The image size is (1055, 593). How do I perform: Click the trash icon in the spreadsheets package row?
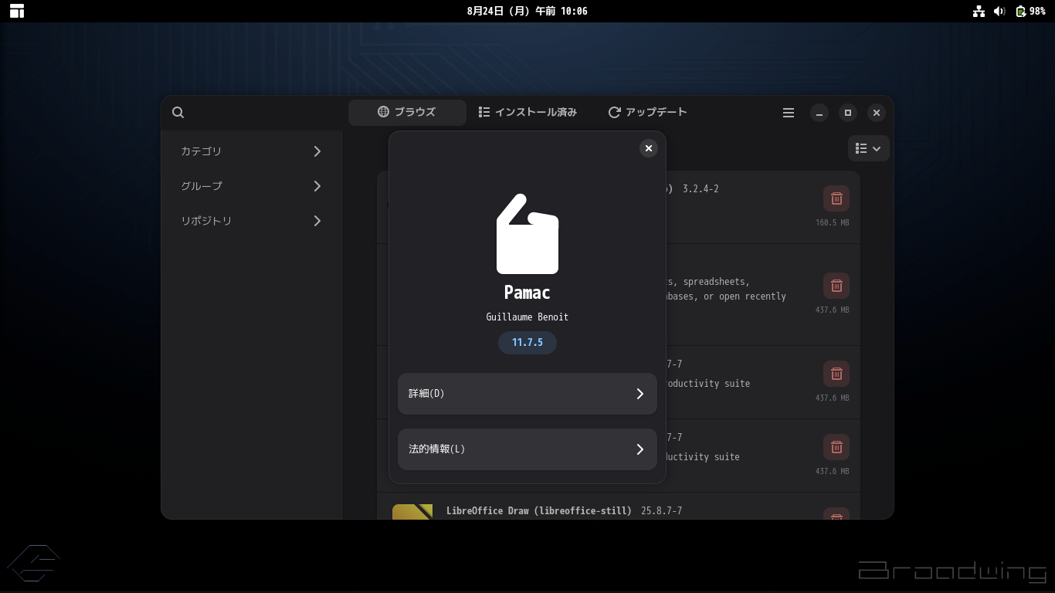point(836,286)
